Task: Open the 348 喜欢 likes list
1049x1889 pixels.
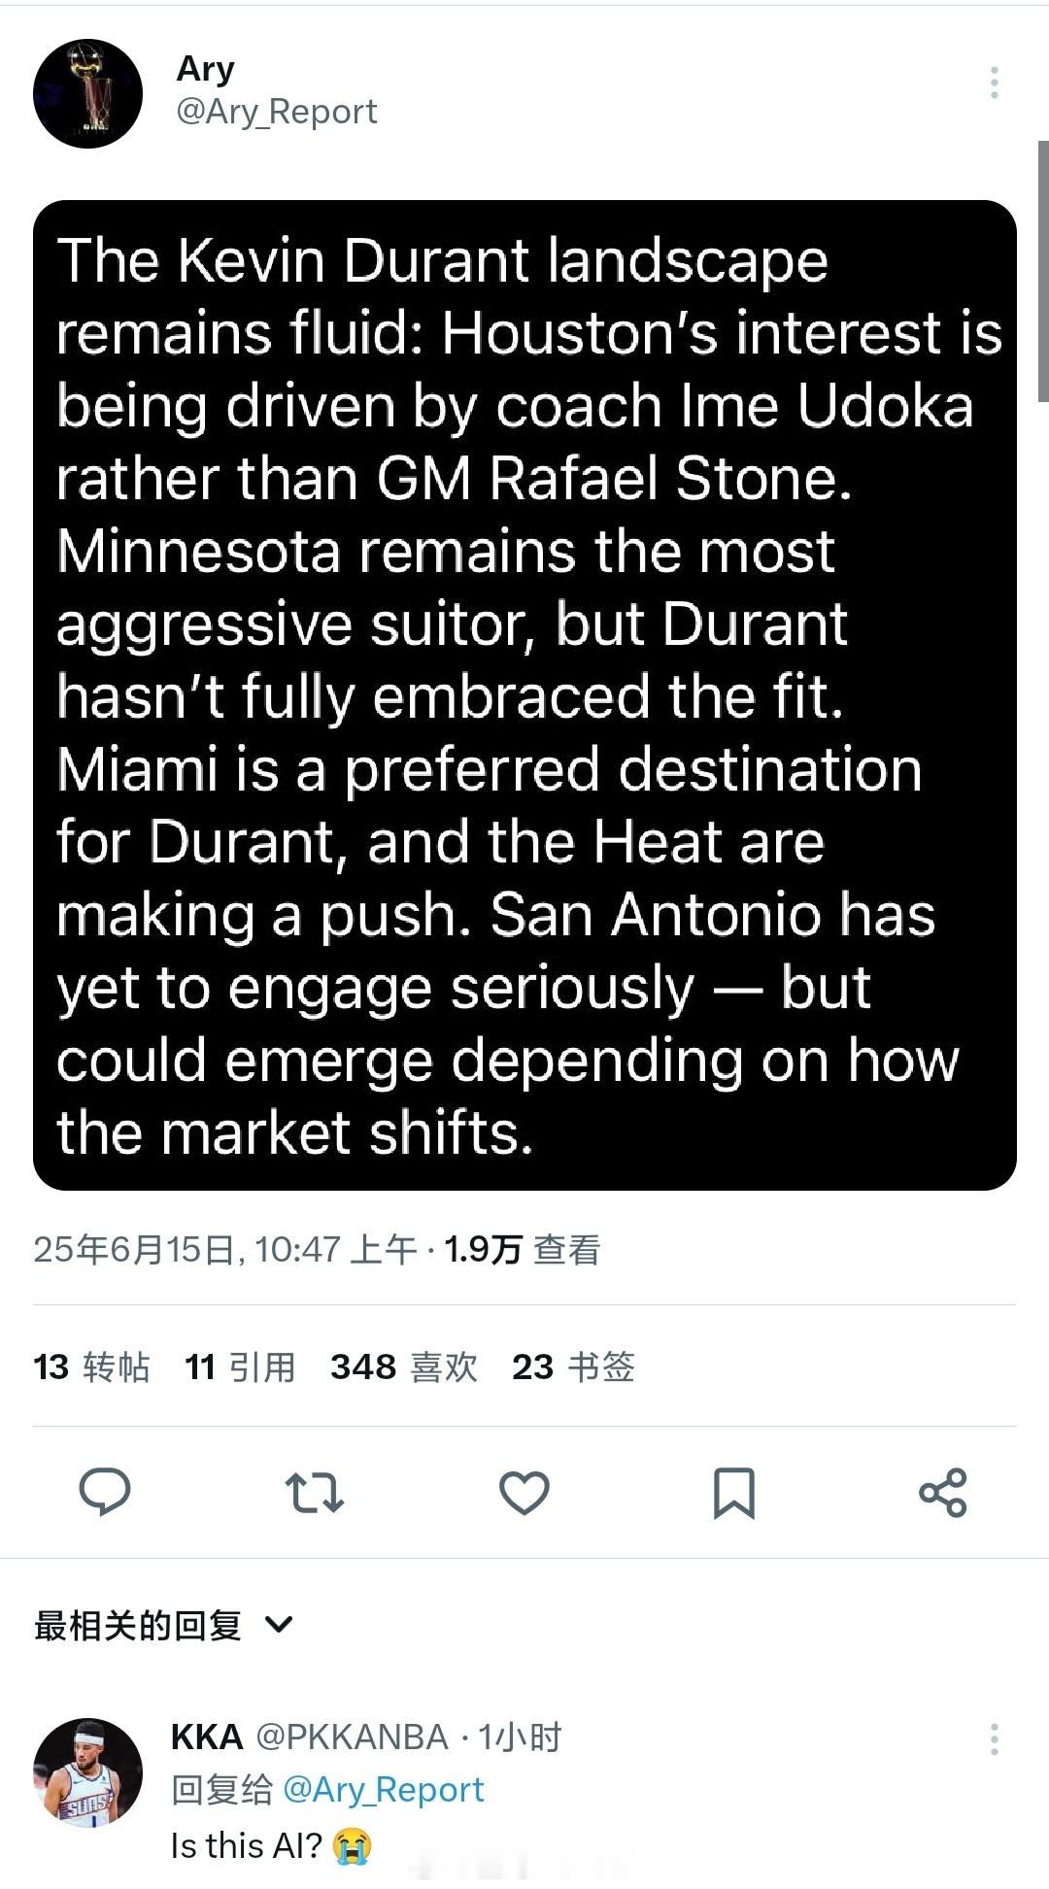Action: point(404,1366)
